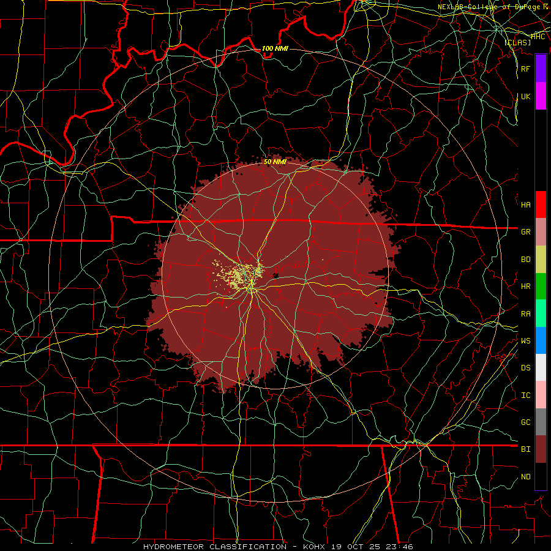
Task: Select the HA legend label
Action: pyautogui.click(x=525, y=205)
